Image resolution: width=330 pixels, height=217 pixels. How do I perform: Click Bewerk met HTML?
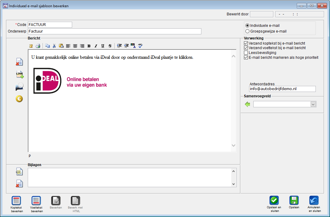(x=75, y=204)
